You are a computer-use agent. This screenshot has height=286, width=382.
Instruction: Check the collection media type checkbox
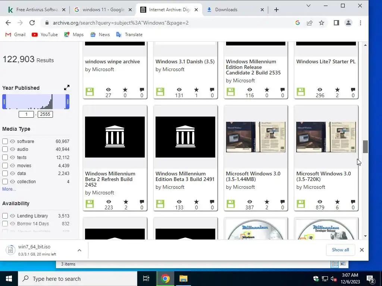5,181
